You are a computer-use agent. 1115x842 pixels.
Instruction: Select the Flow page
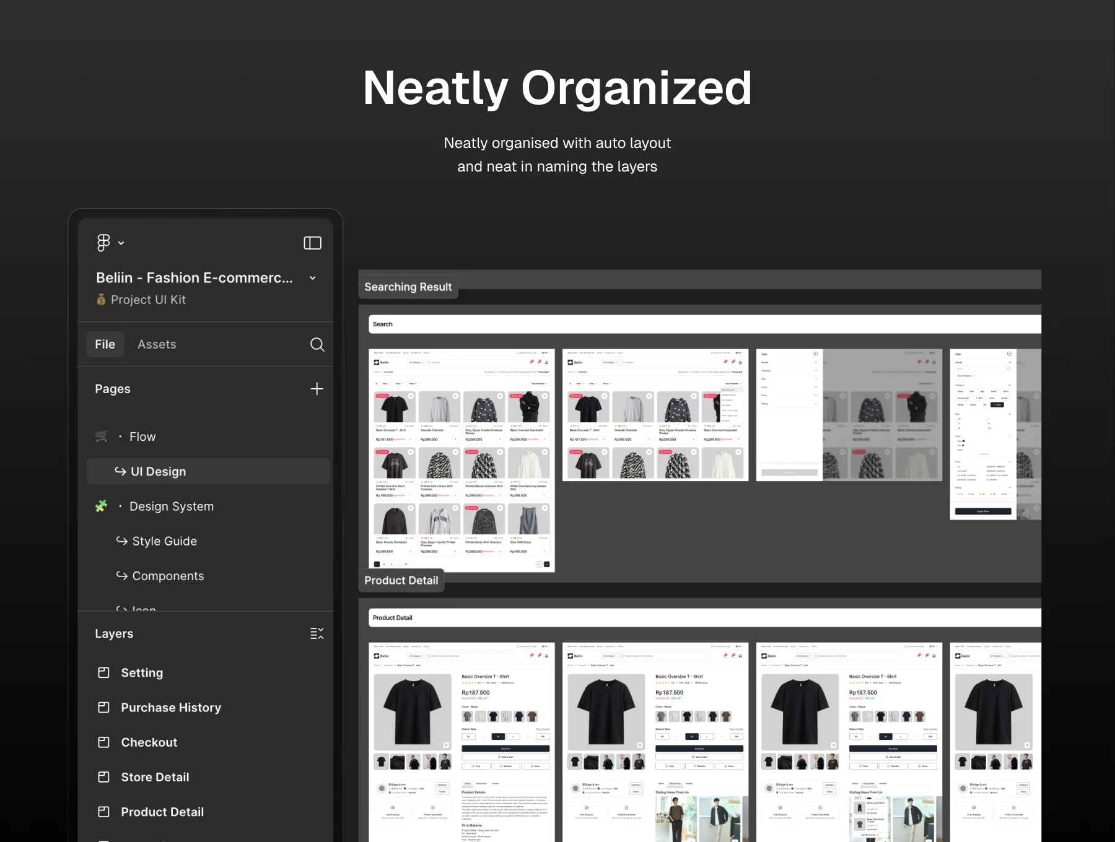tap(142, 436)
